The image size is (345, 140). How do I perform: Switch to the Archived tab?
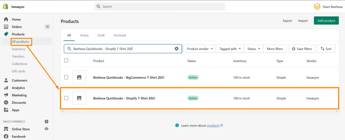[x=120, y=35]
